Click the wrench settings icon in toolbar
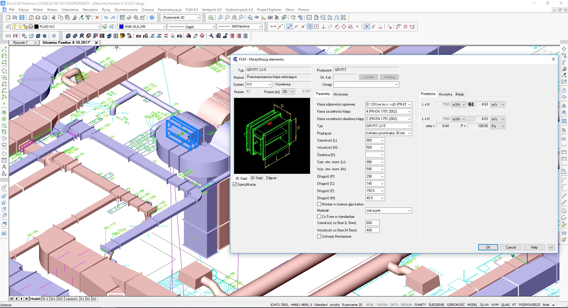Screen dimensions: 568x308 pos(211,36)
